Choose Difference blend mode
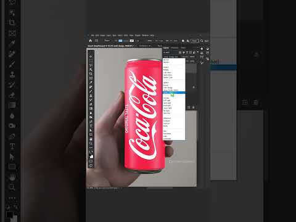296x222 pixels. (x=174, y=118)
